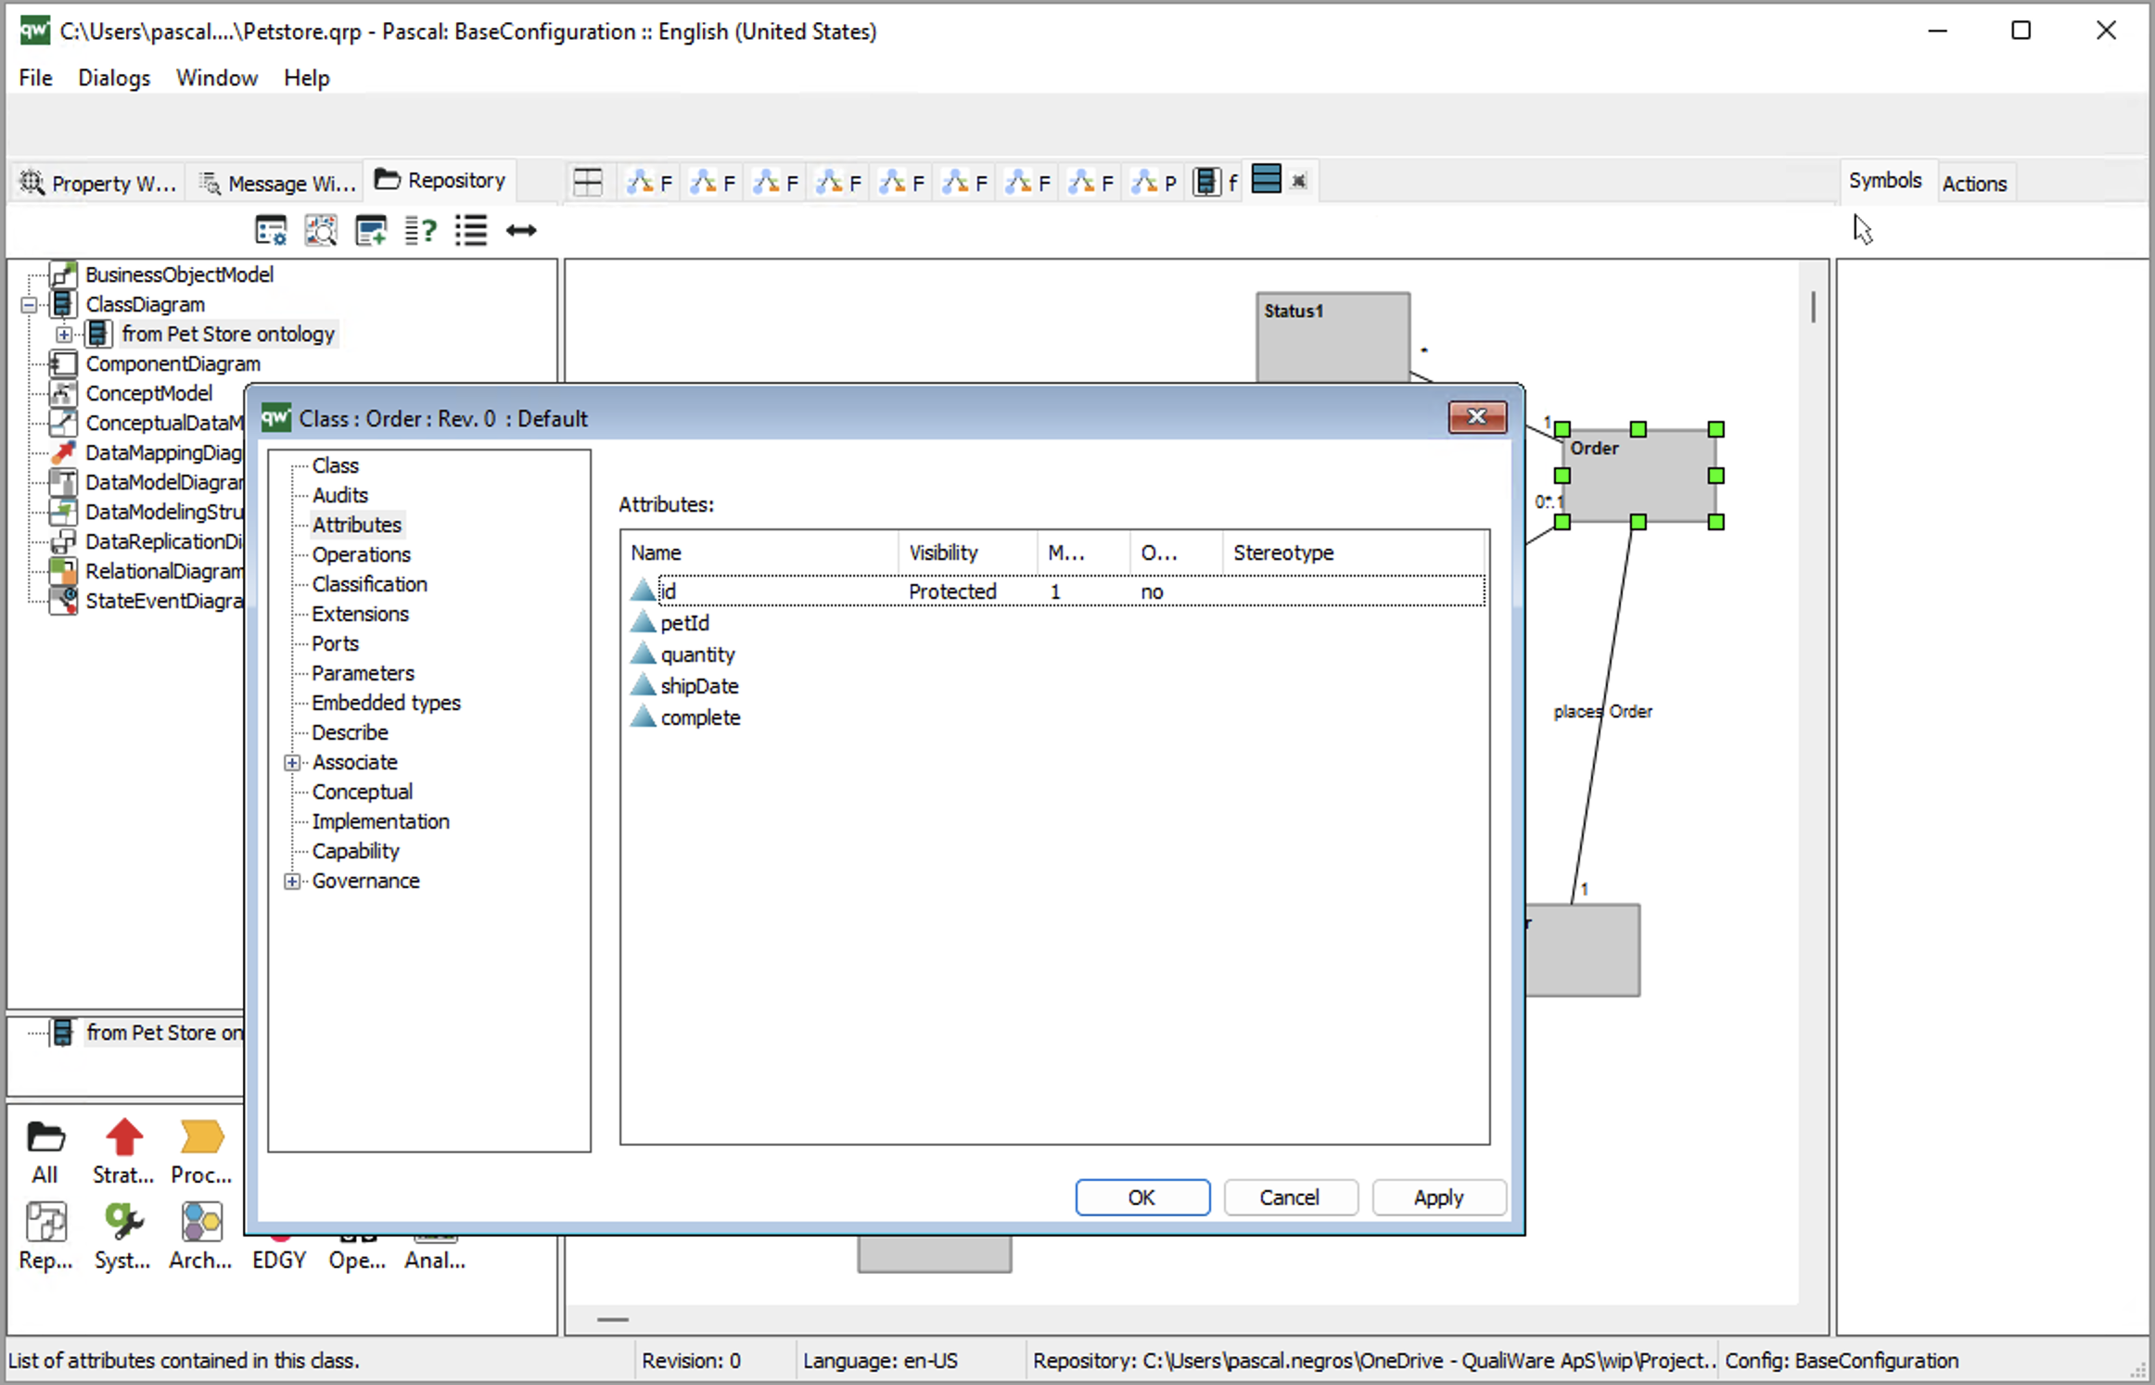Switch to the Message Window tab
Viewport: 2155px width, 1385px height.
[x=278, y=183]
